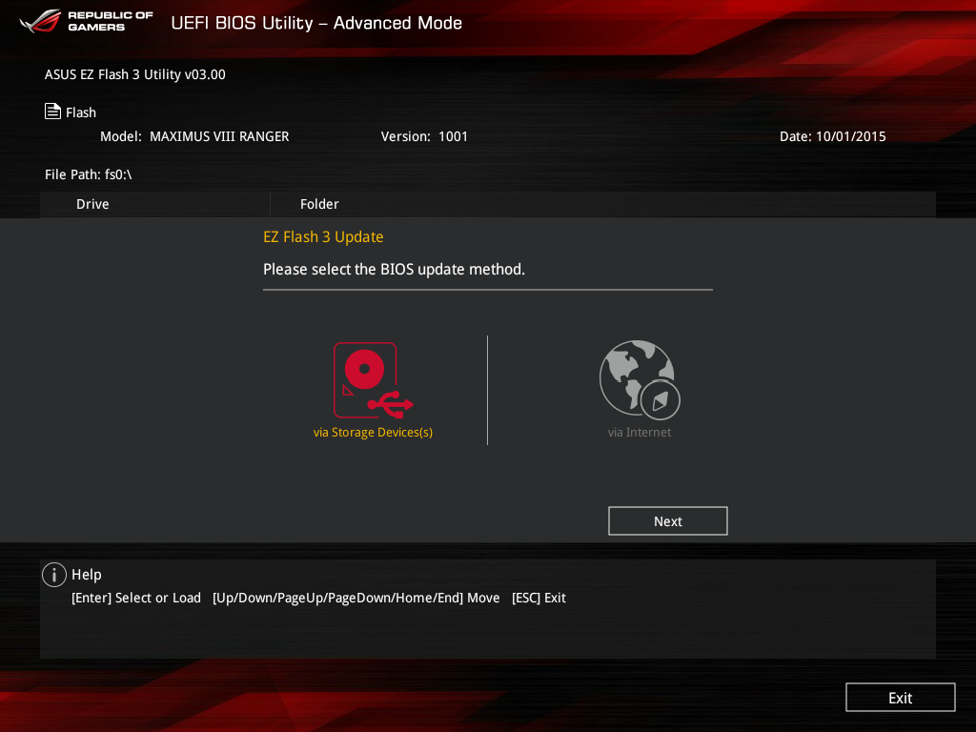This screenshot has width=976, height=732.
Task: Click 'UEFI BIOS Utility – Advanced Mode' title
Action: (x=316, y=23)
